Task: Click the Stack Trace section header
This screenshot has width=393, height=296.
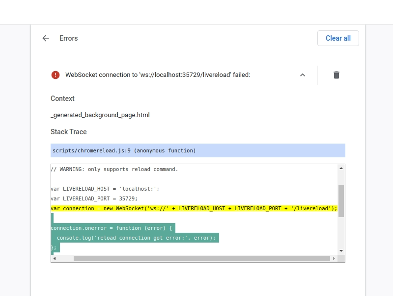Action: (x=68, y=132)
